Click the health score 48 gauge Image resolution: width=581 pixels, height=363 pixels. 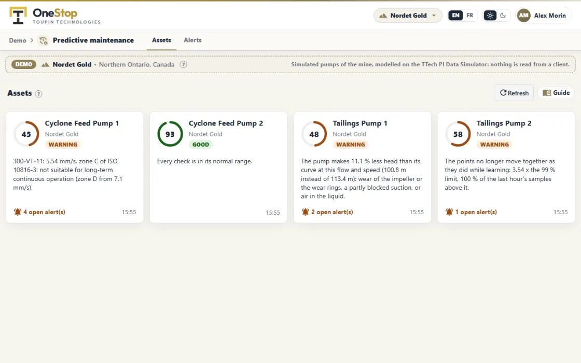(314, 134)
